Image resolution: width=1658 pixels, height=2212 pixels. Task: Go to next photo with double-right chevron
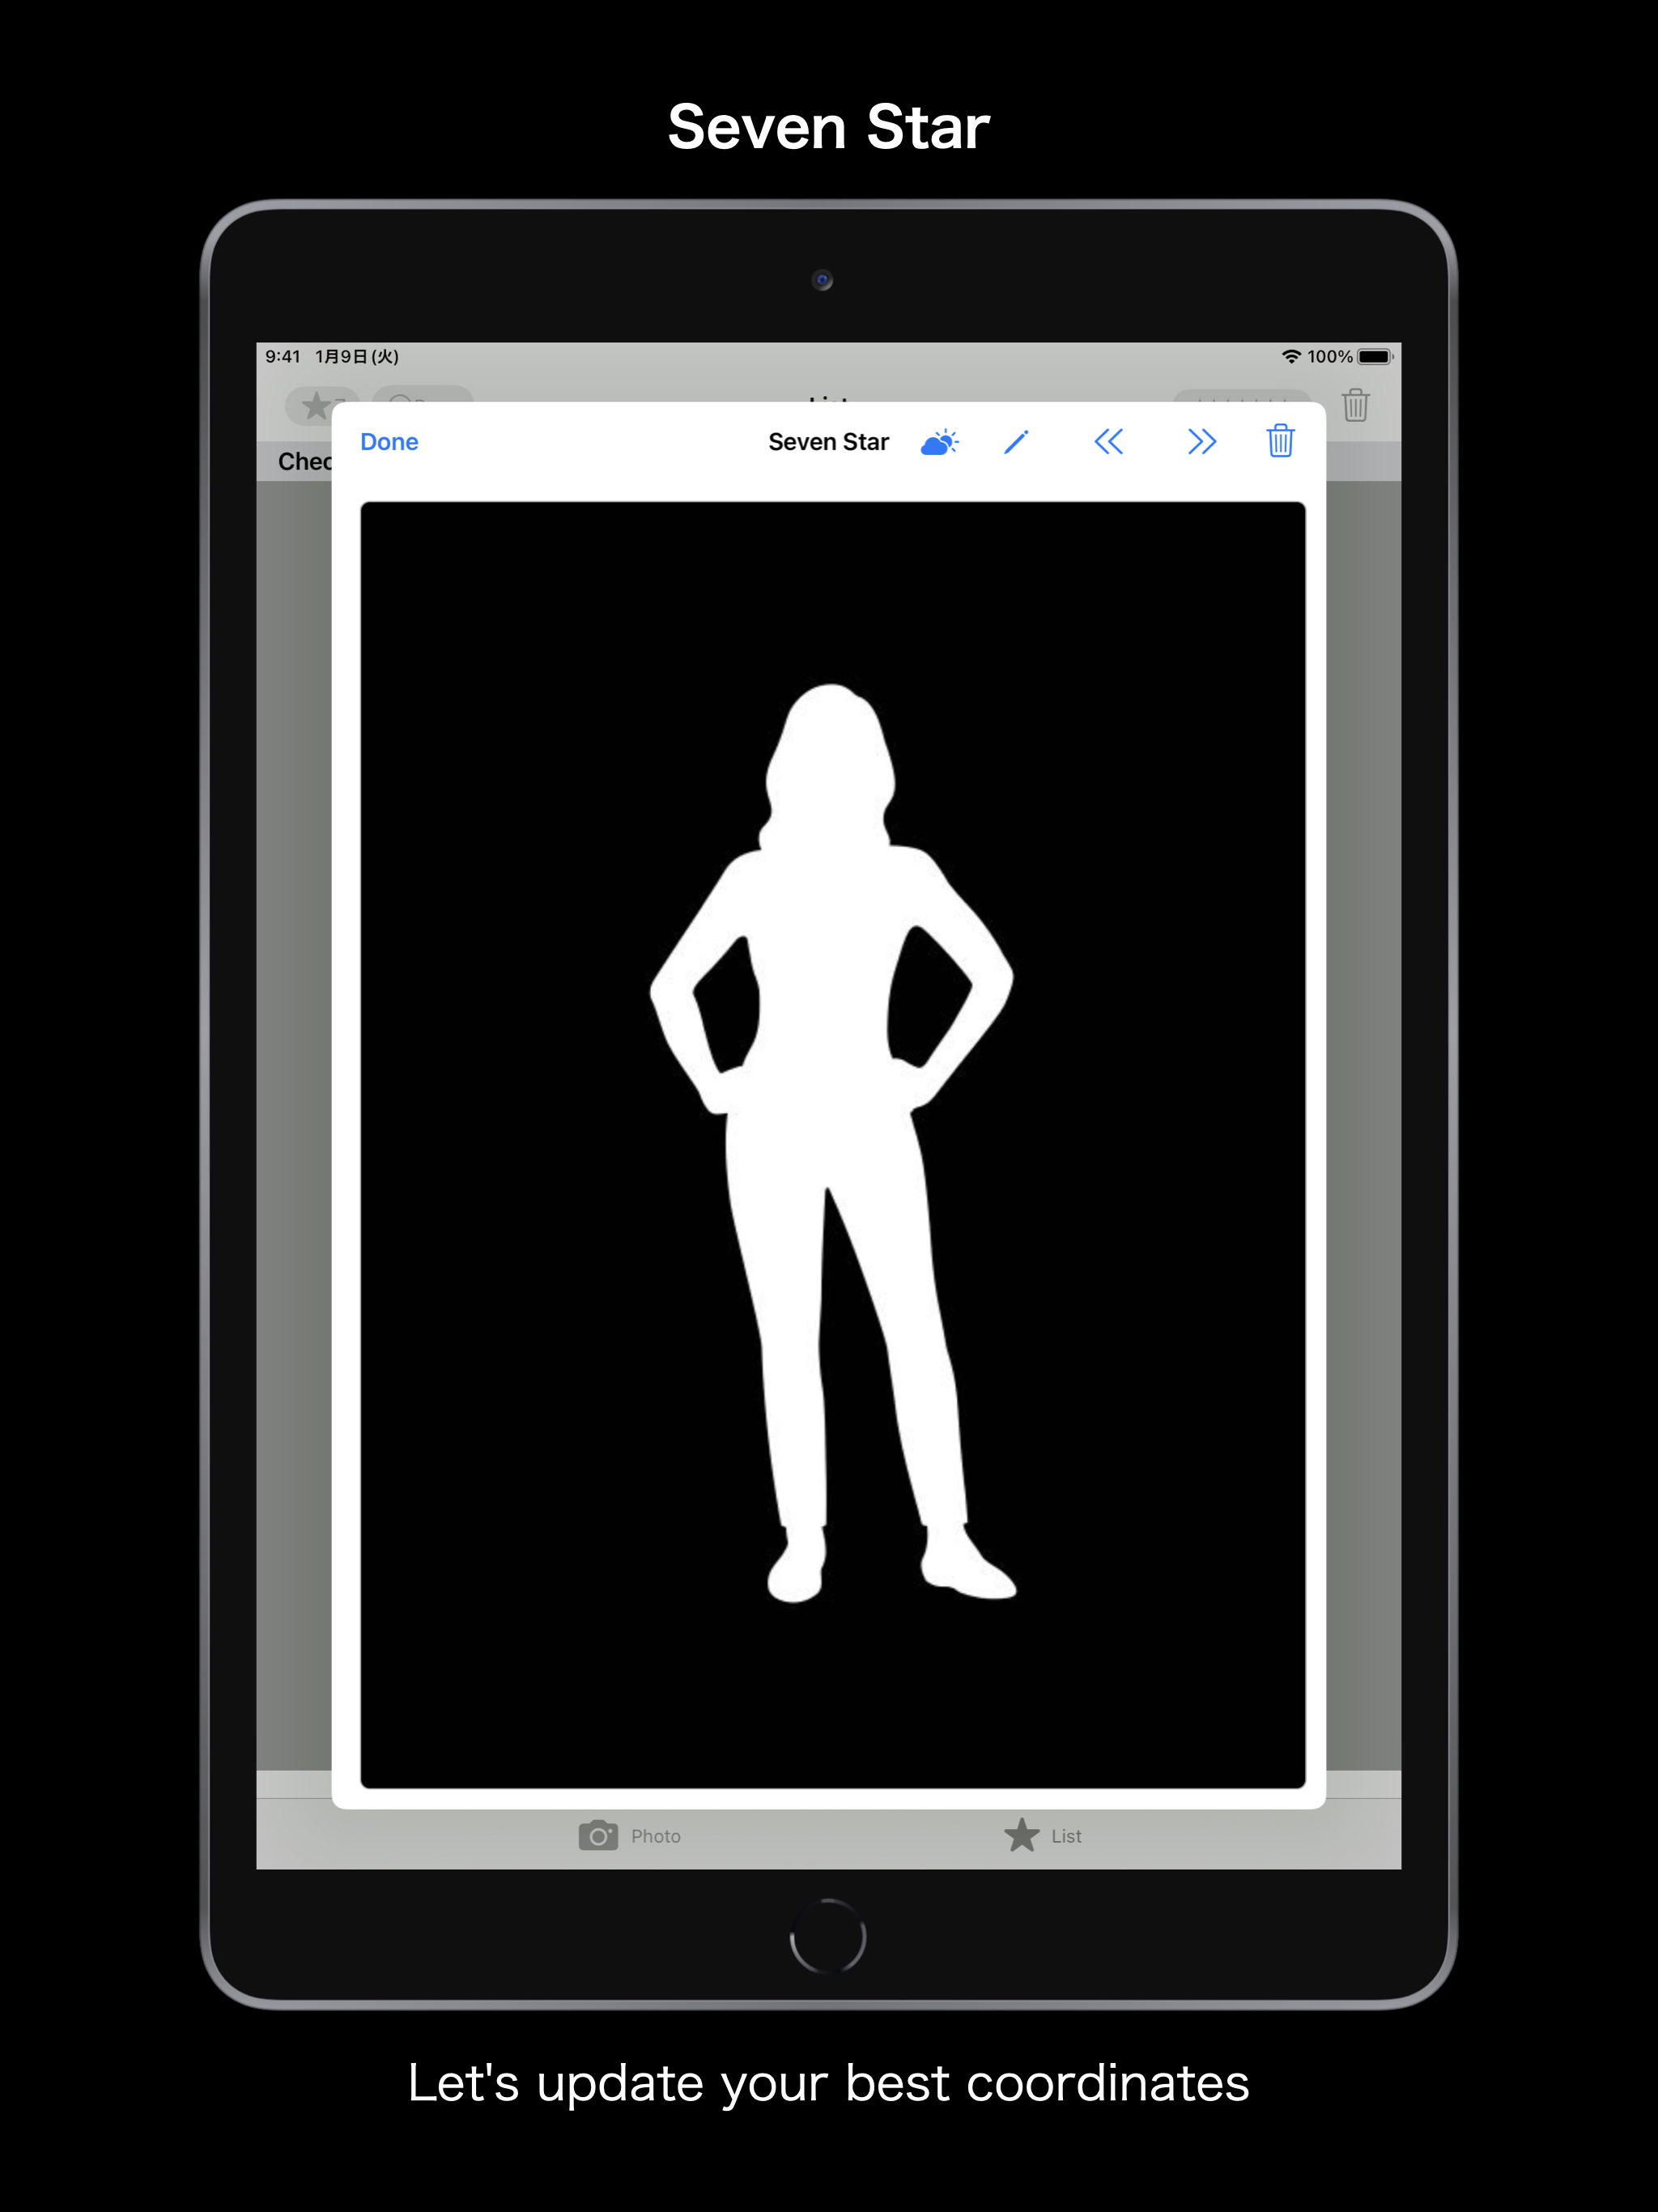tap(1201, 442)
